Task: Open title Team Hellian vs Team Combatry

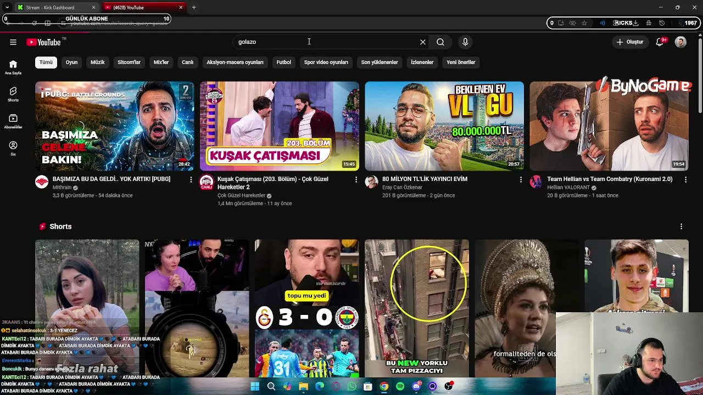Action: [x=610, y=179]
